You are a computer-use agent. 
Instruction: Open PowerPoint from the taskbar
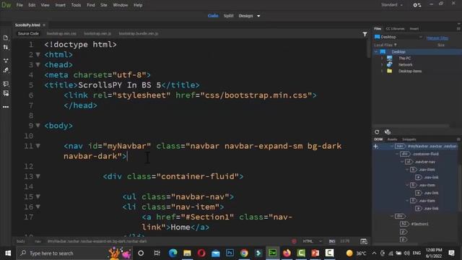(x=315, y=253)
